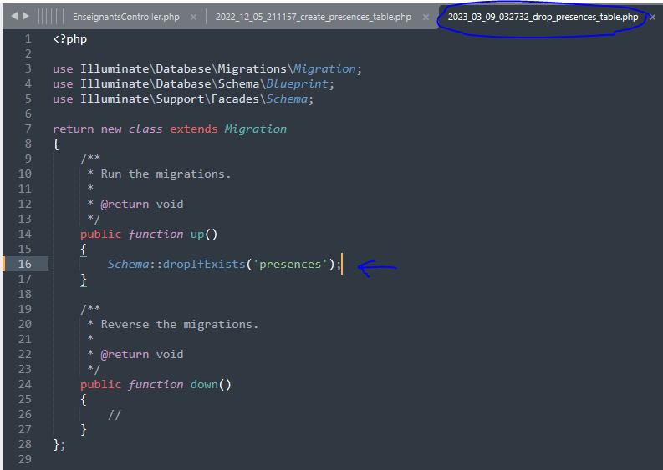663x470 pixels.
Task: Click 'Run the migrations.' comment
Action: click(166, 174)
